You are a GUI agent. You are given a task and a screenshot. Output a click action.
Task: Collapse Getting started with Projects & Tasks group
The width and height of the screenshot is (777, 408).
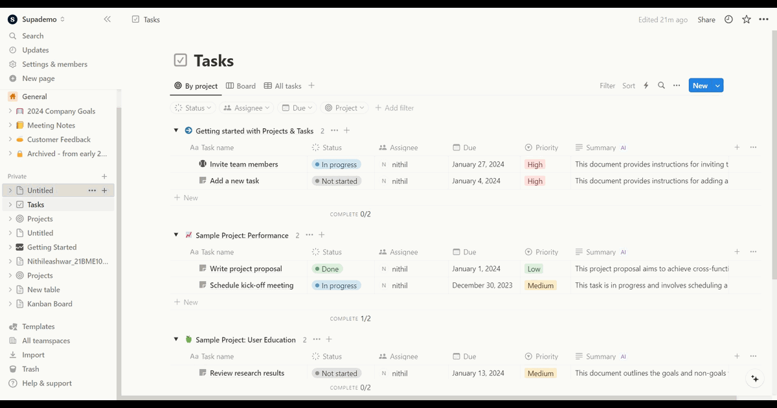[x=175, y=131]
